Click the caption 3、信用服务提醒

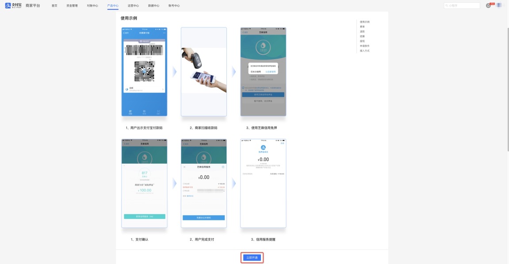coord(263,240)
